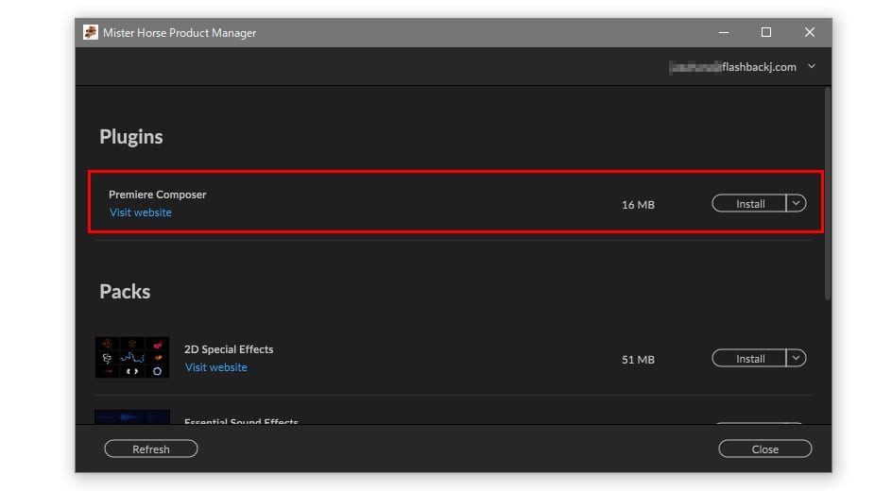Select the Premiere Composer plugin name
Image resolution: width=875 pixels, height=491 pixels.
[x=158, y=195]
